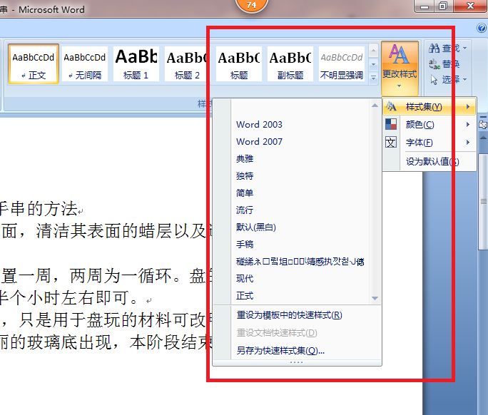Click the 颜色 color palette icon in menu
The height and width of the screenshot is (415, 488).
391,124
